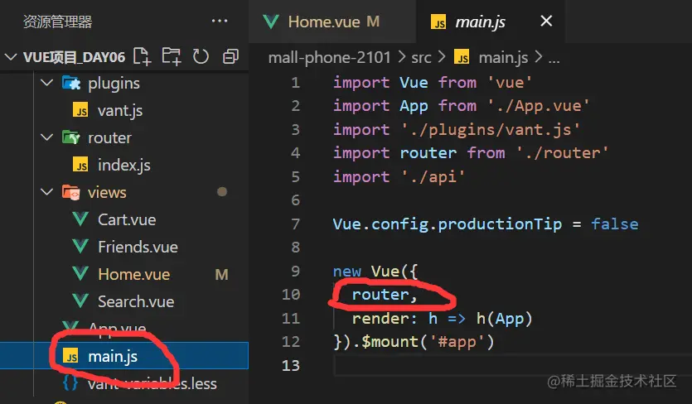Click the views folder icon
The width and height of the screenshot is (692, 404).
tap(71, 192)
